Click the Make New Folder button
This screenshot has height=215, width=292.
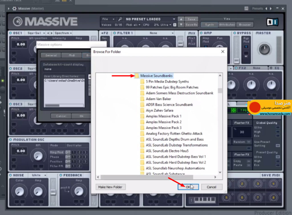click(x=110, y=187)
